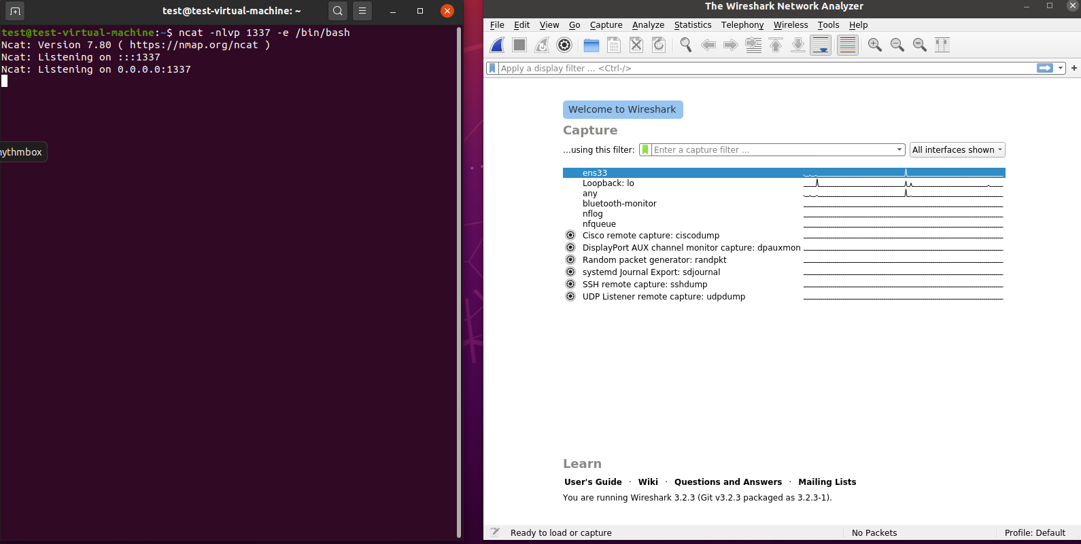Click into the capture filter field
This screenshot has width=1081, height=544.
[x=772, y=150]
